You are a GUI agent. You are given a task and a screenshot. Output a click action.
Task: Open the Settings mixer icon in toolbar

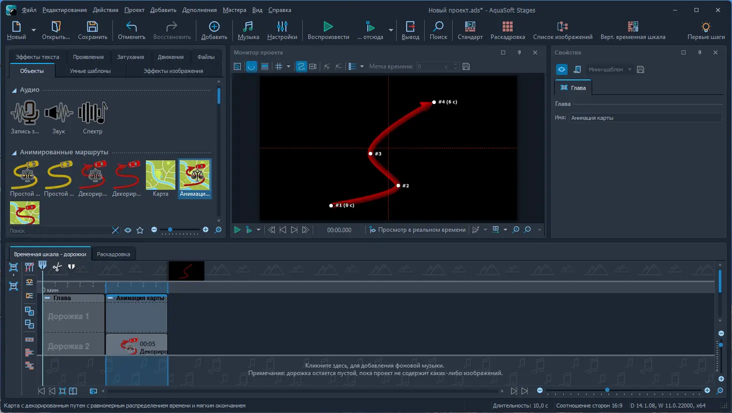[282, 30]
